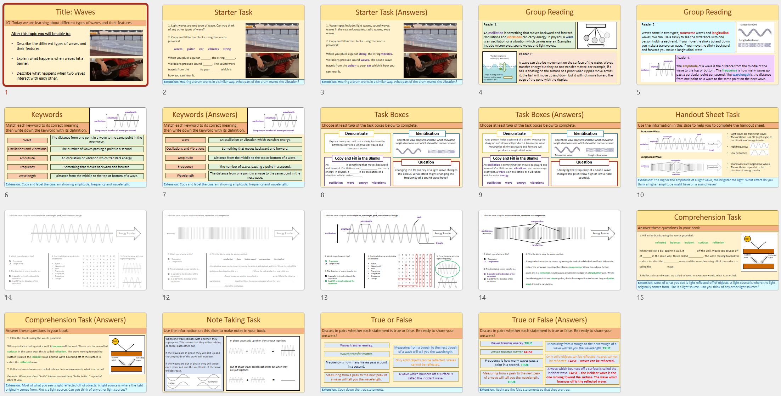Pick the 'Keywords (Answers)' slide thumbnail
The width and height of the screenshot is (781, 396).
click(234, 148)
